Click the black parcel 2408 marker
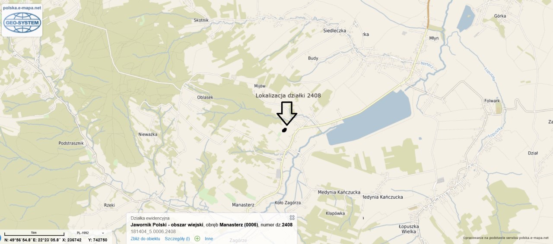Viewport: 553px width, 244px height. (x=284, y=129)
